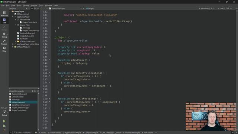
Task: Open the Issues output pane
Action: pos(42,133)
